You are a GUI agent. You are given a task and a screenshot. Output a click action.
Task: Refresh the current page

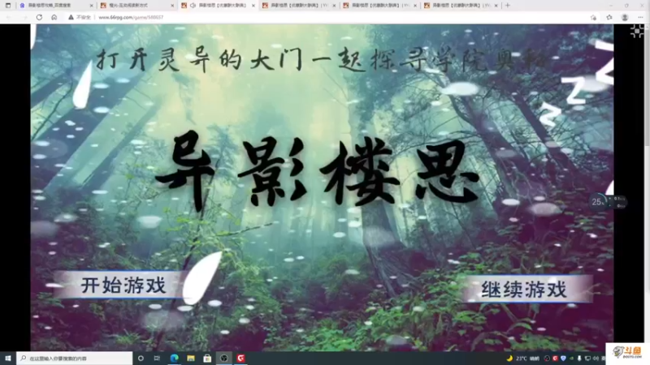pos(39,17)
